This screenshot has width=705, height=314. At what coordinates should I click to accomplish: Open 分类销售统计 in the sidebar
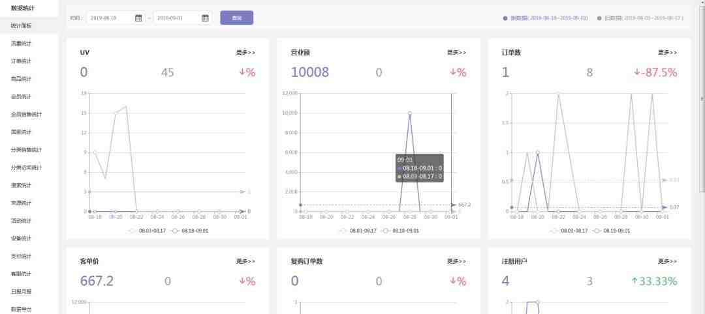[26, 150]
